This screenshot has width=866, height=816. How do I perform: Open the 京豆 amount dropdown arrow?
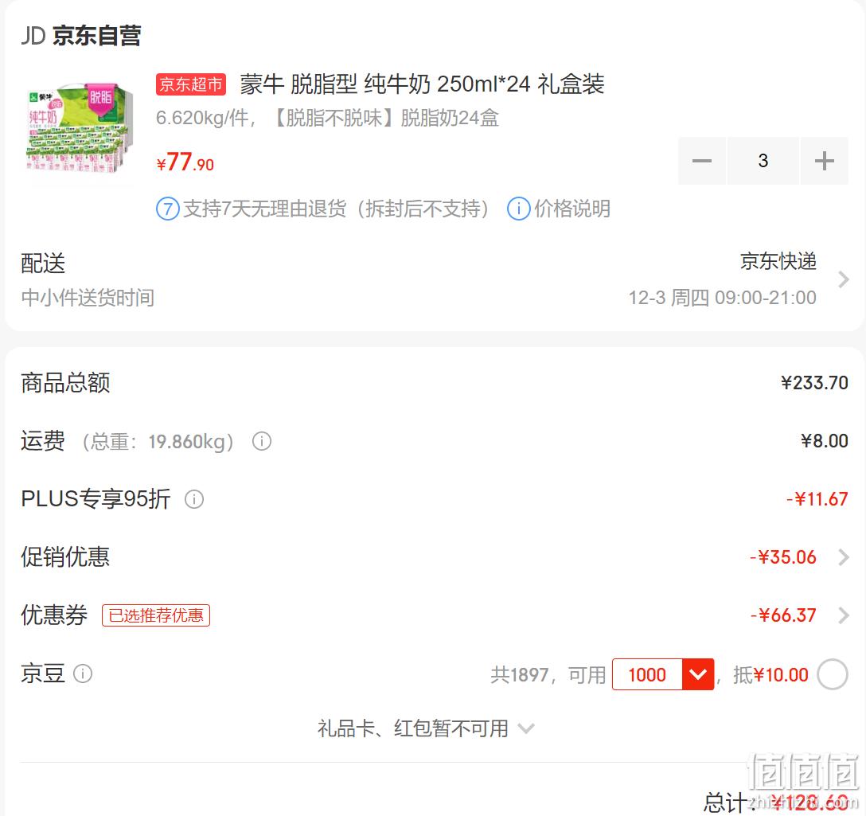[x=698, y=674]
